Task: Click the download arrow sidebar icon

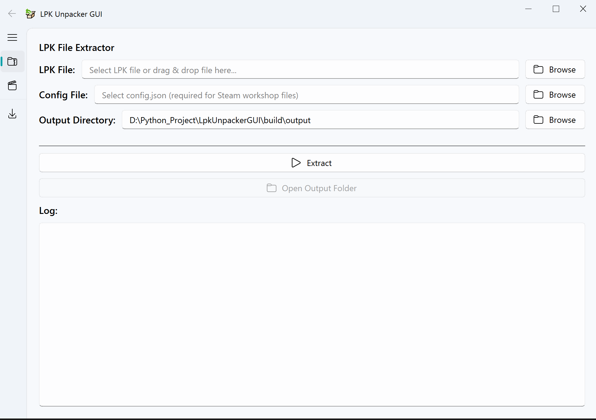Action: 12,114
